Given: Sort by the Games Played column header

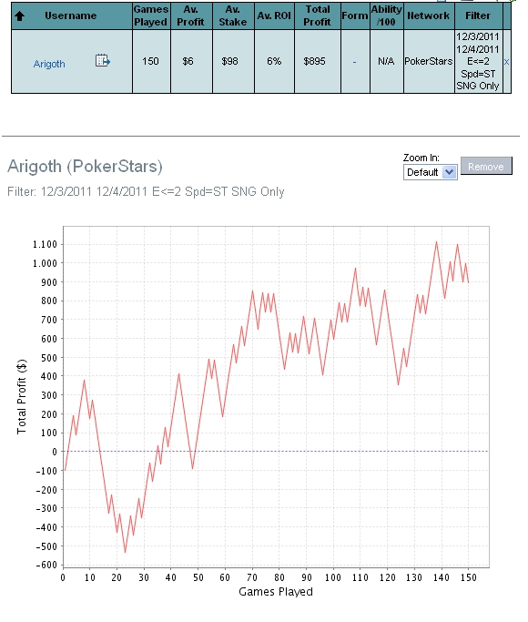Looking at the screenshot, I should click(150, 15).
